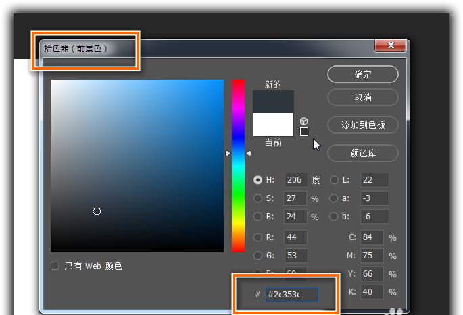Click the current white color swatch (当前)

(273, 125)
